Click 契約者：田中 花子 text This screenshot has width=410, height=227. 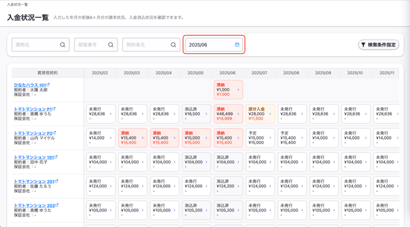tap(31, 162)
